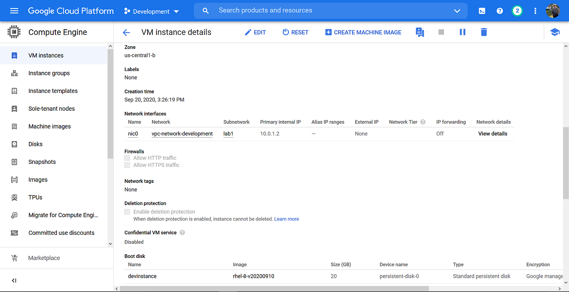Toggle Allow HTTPS traffic checkbox
Viewport: 569px width, 292px height.
[x=127, y=165]
